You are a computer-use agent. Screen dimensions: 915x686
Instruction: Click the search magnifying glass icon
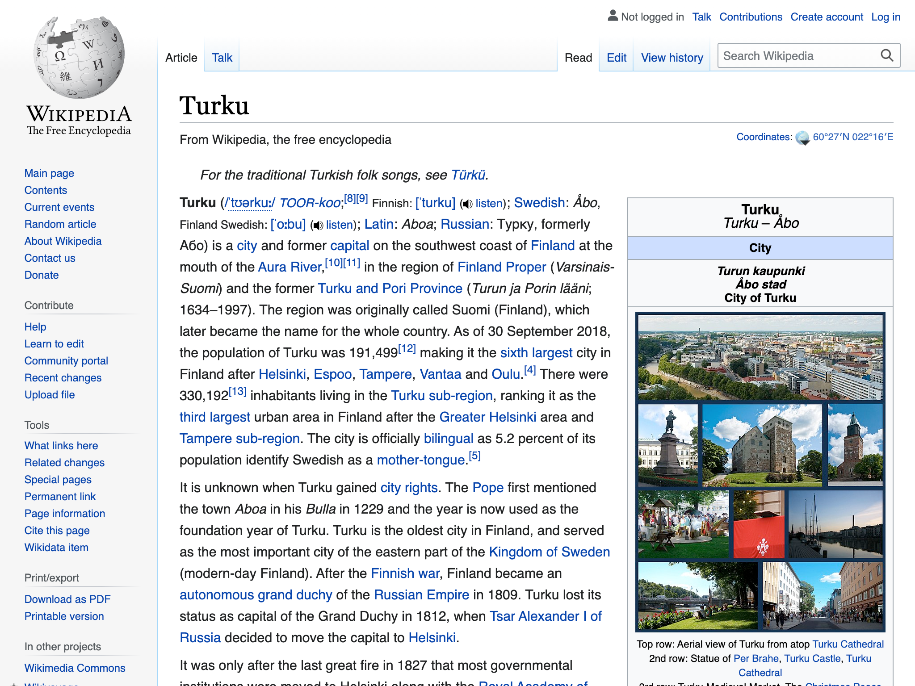click(887, 56)
